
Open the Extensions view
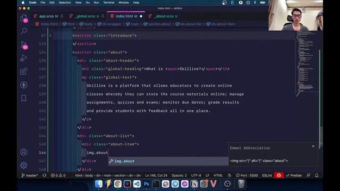tap(23, 72)
